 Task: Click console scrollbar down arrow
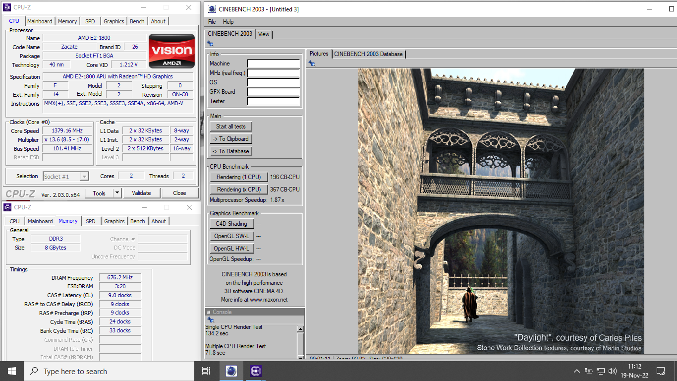300,357
